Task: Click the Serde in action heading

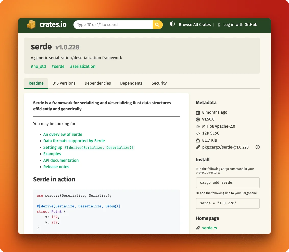Action: tap(54, 179)
